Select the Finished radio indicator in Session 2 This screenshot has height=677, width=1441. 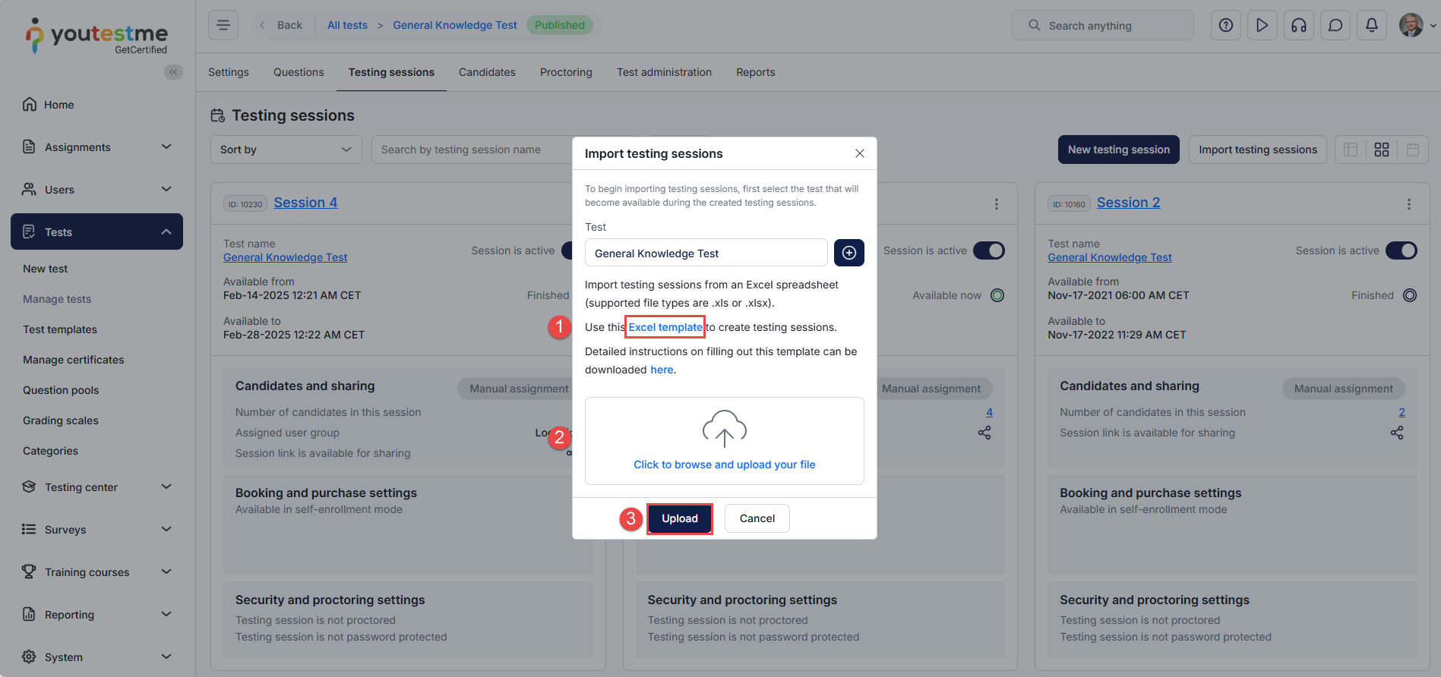point(1409,295)
